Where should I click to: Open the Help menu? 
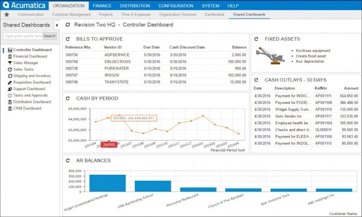click(x=233, y=6)
